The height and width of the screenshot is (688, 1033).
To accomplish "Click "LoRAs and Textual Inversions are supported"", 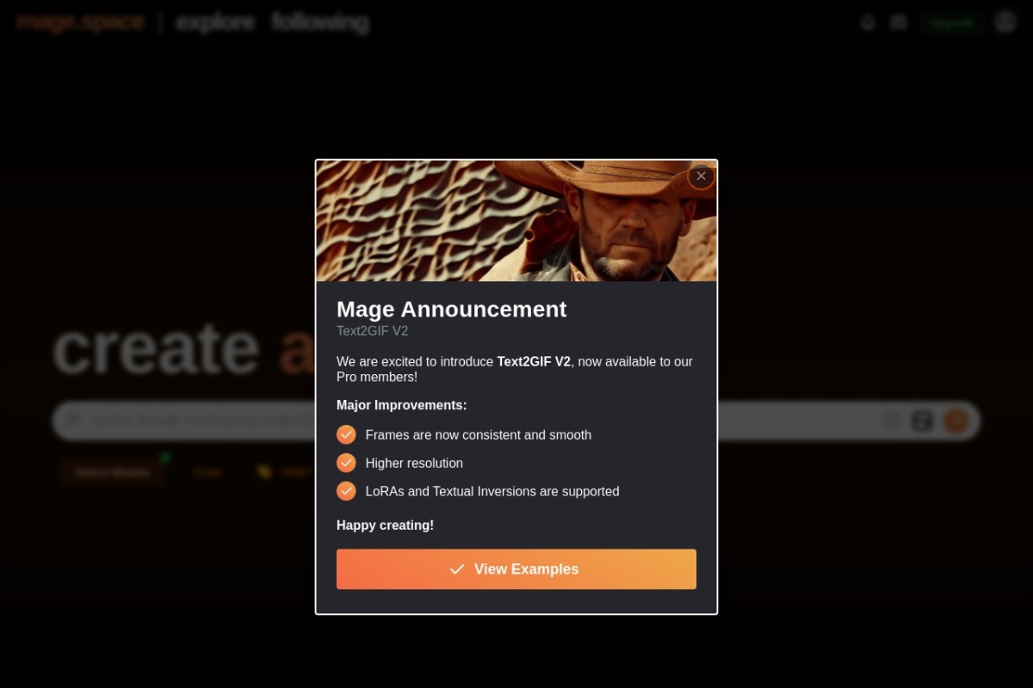I will [492, 492].
